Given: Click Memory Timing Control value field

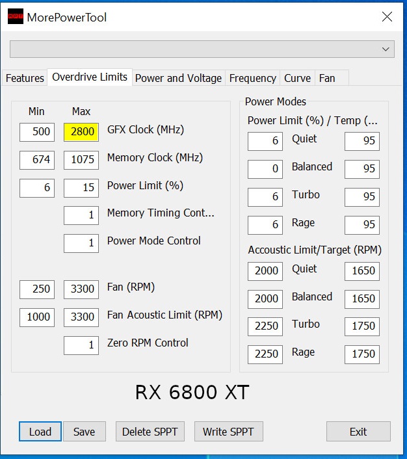Looking at the screenshot, I should coord(81,215).
